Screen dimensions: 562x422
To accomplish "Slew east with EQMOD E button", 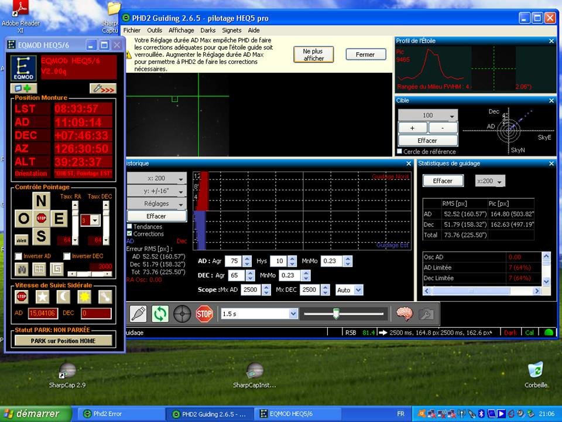I will pyautogui.click(x=59, y=218).
